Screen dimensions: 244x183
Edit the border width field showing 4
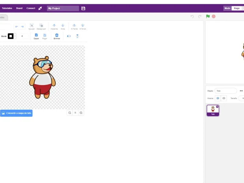[23, 36]
